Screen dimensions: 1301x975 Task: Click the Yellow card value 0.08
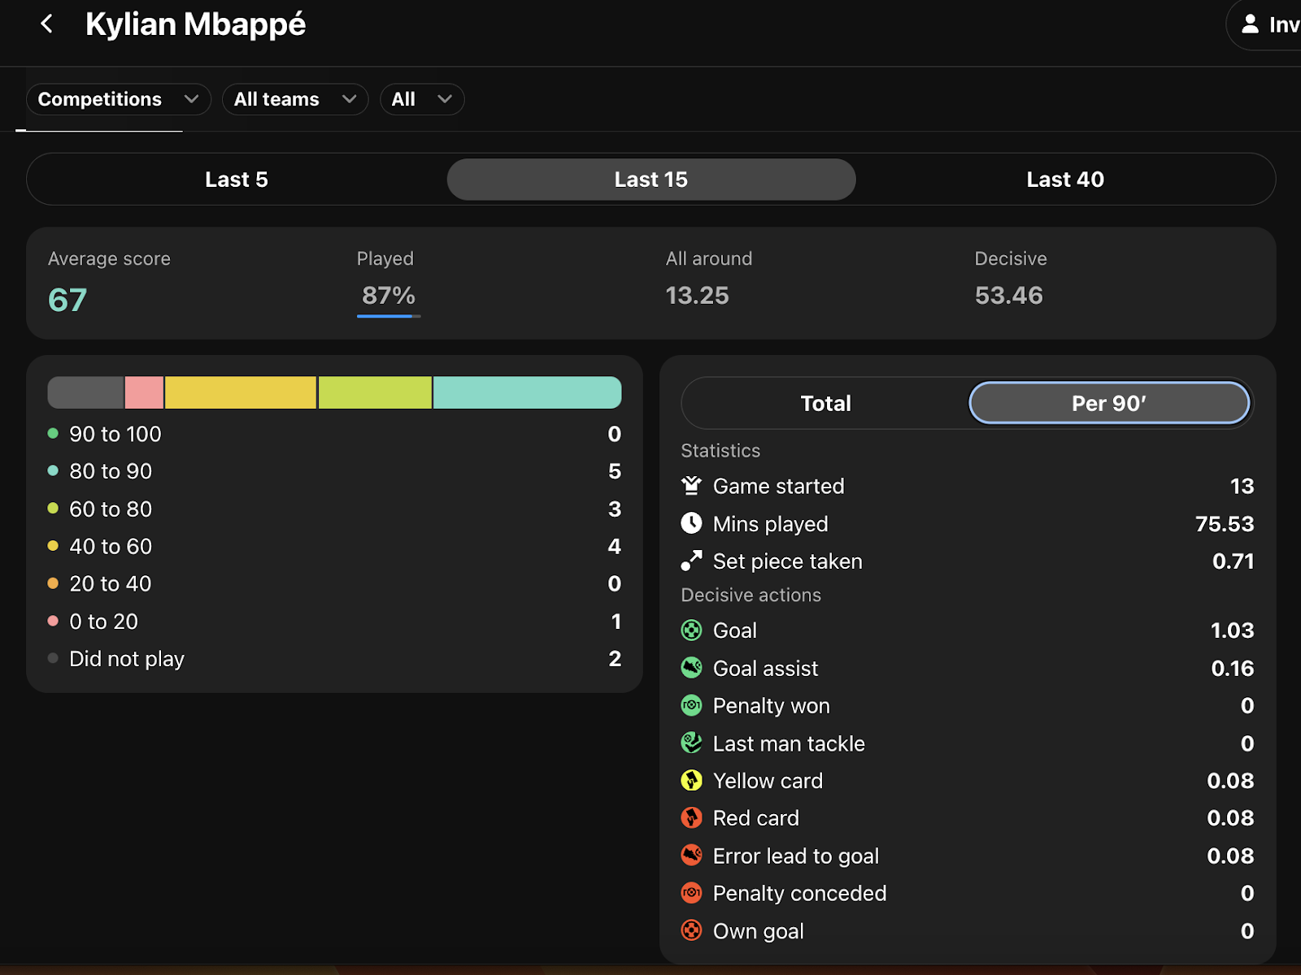(x=1230, y=780)
